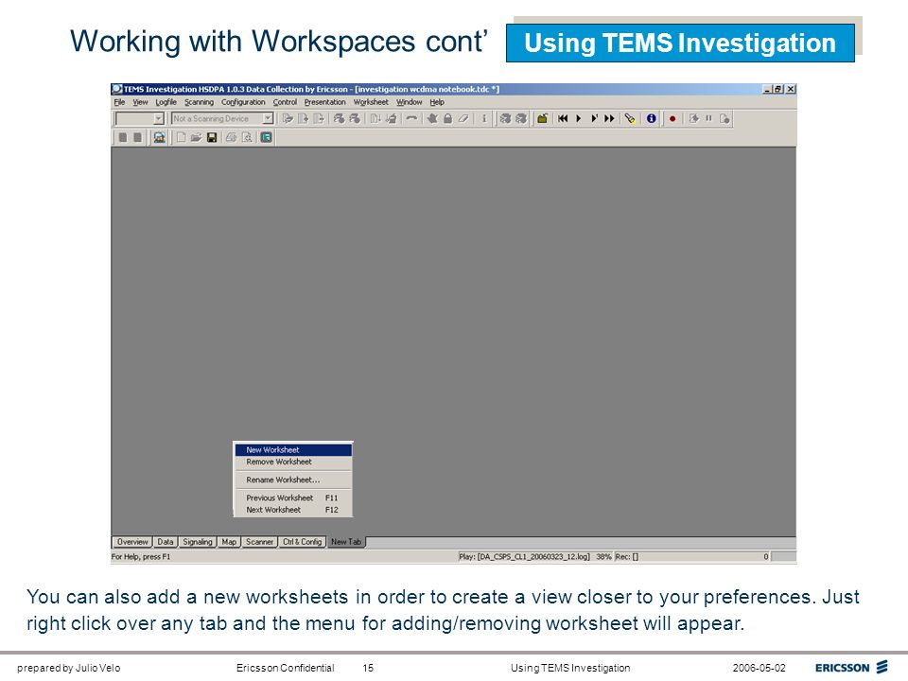
Task: Open the Presentation menu
Action: click(x=324, y=102)
